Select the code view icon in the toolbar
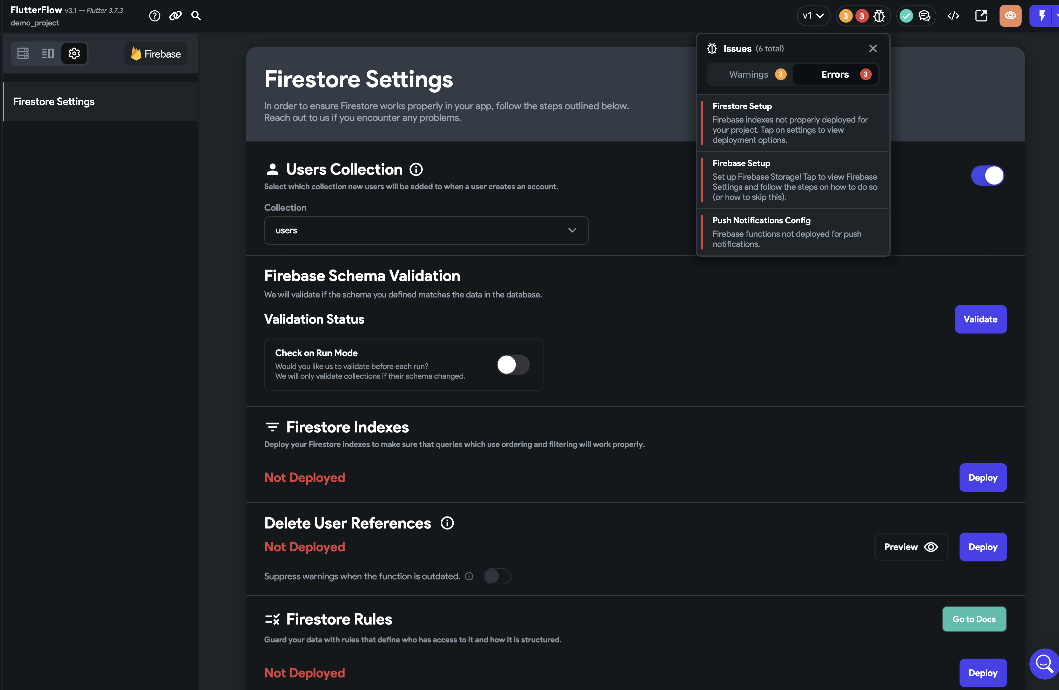This screenshot has height=690, width=1059. click(x=954, y=16)
